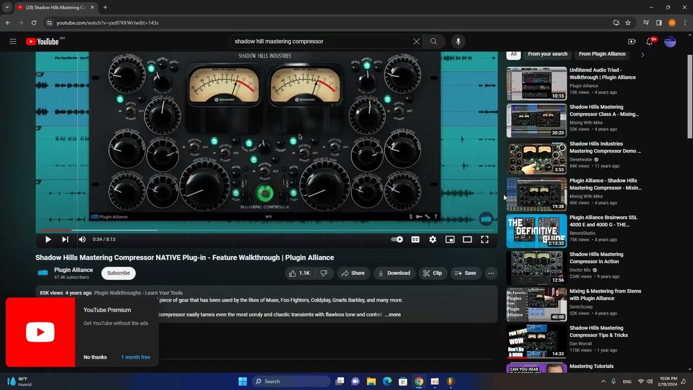
Task: Subscribe to Plugin Alliance
Action: [119, 273]
